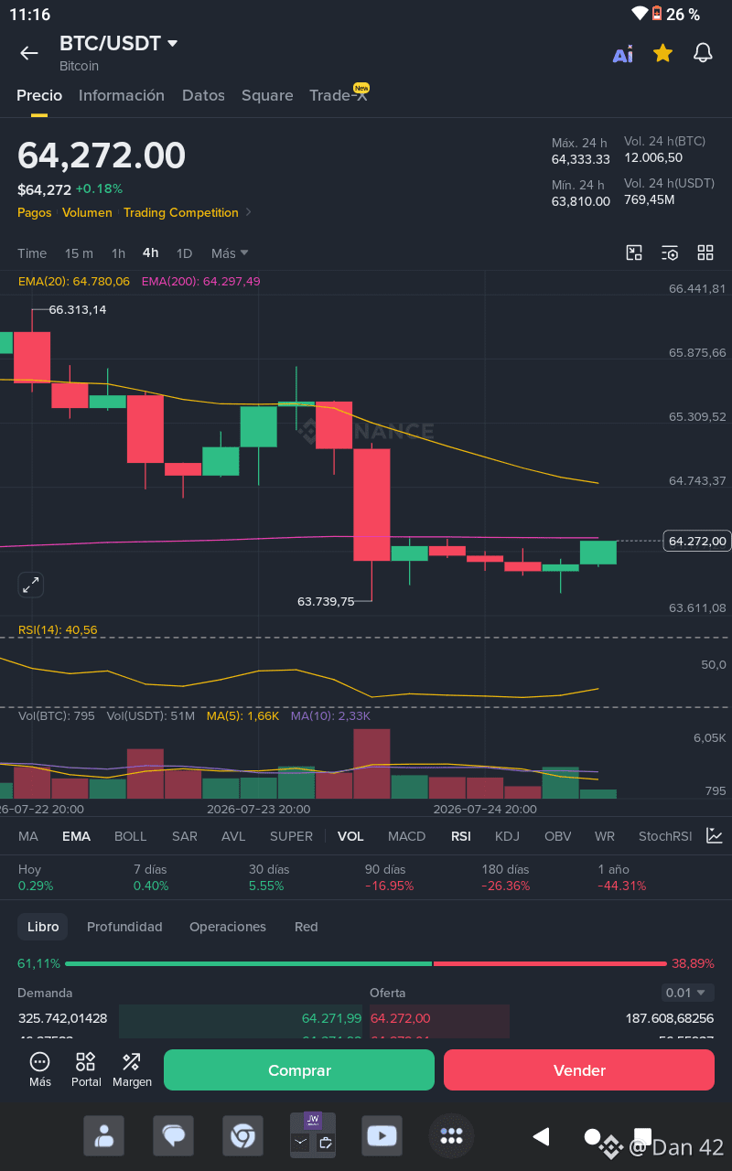This screenshot has width=732, height=1171.
Task: Tap the Vender button
Action: (579, 1069)
